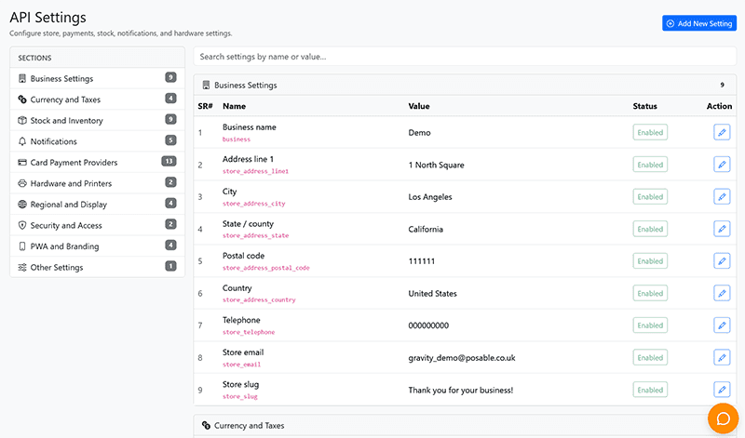Open Hardware and Printers section
The height and width of the screenshot is (438, 745).
98,183
